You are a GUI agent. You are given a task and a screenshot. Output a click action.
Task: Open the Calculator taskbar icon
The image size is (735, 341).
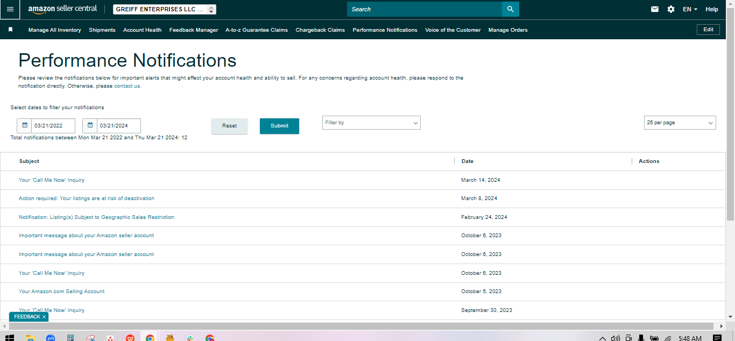[70, 338]
